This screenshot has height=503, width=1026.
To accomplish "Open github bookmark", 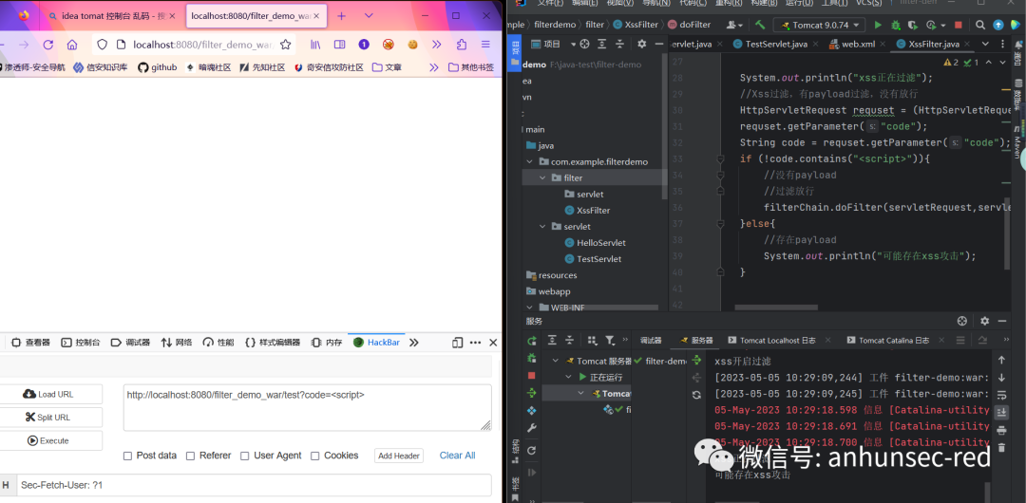I will (x=157, y=66).
